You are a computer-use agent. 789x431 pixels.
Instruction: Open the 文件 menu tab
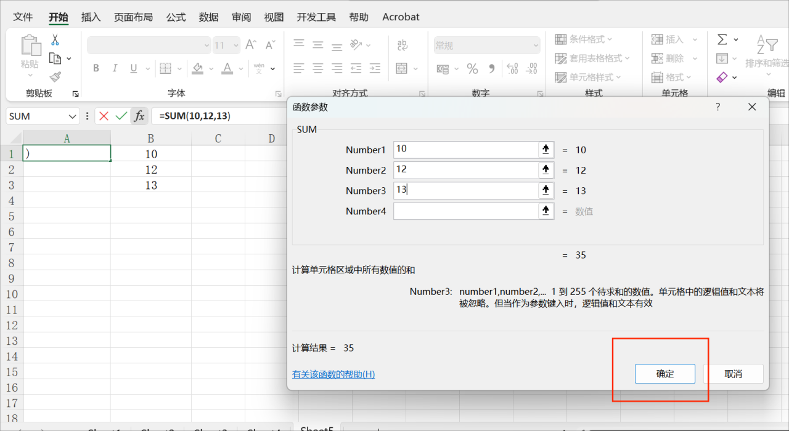(x=23, y=17)
